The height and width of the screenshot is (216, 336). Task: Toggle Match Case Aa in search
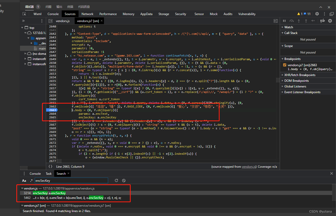tap(24, 180)
